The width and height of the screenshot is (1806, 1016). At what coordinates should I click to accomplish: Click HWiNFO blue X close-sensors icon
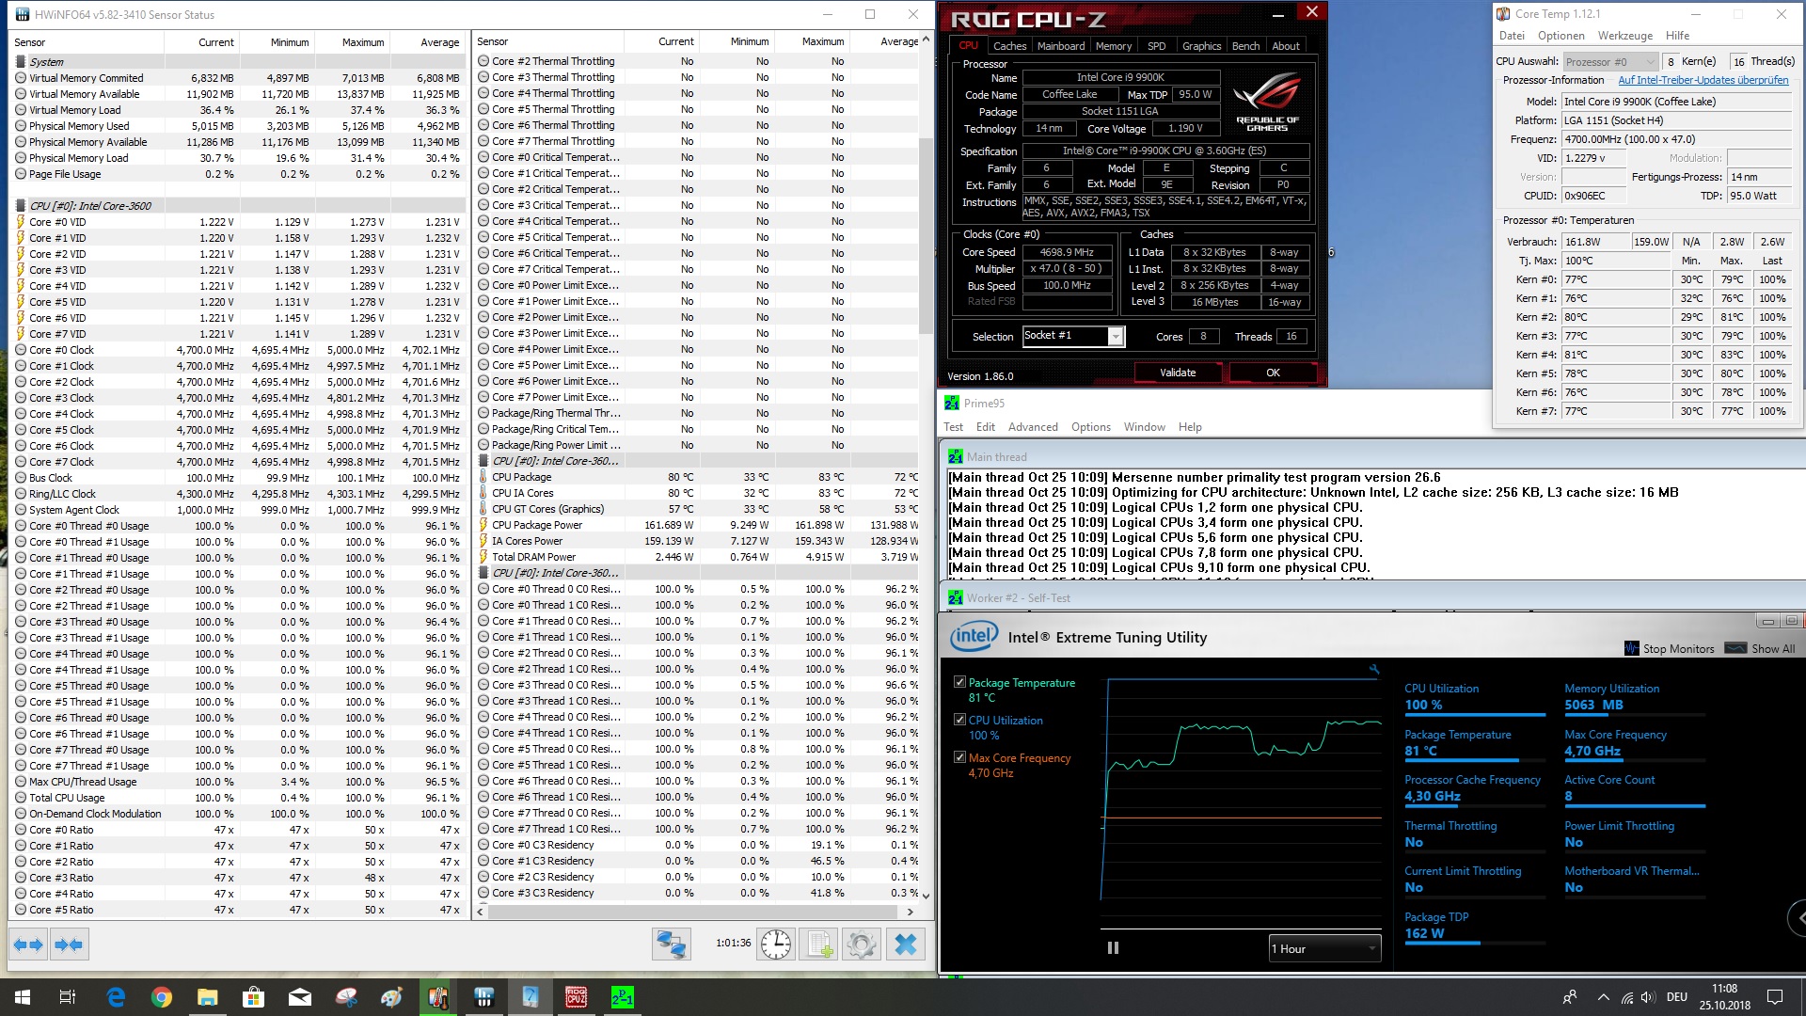[x=906, y=944]
